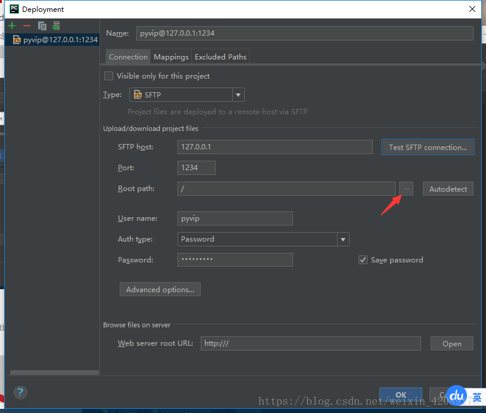Image resolution: width=486 pixels, height=413 pixels.
Task: Open the help question mark button
Action: (20, 393)
